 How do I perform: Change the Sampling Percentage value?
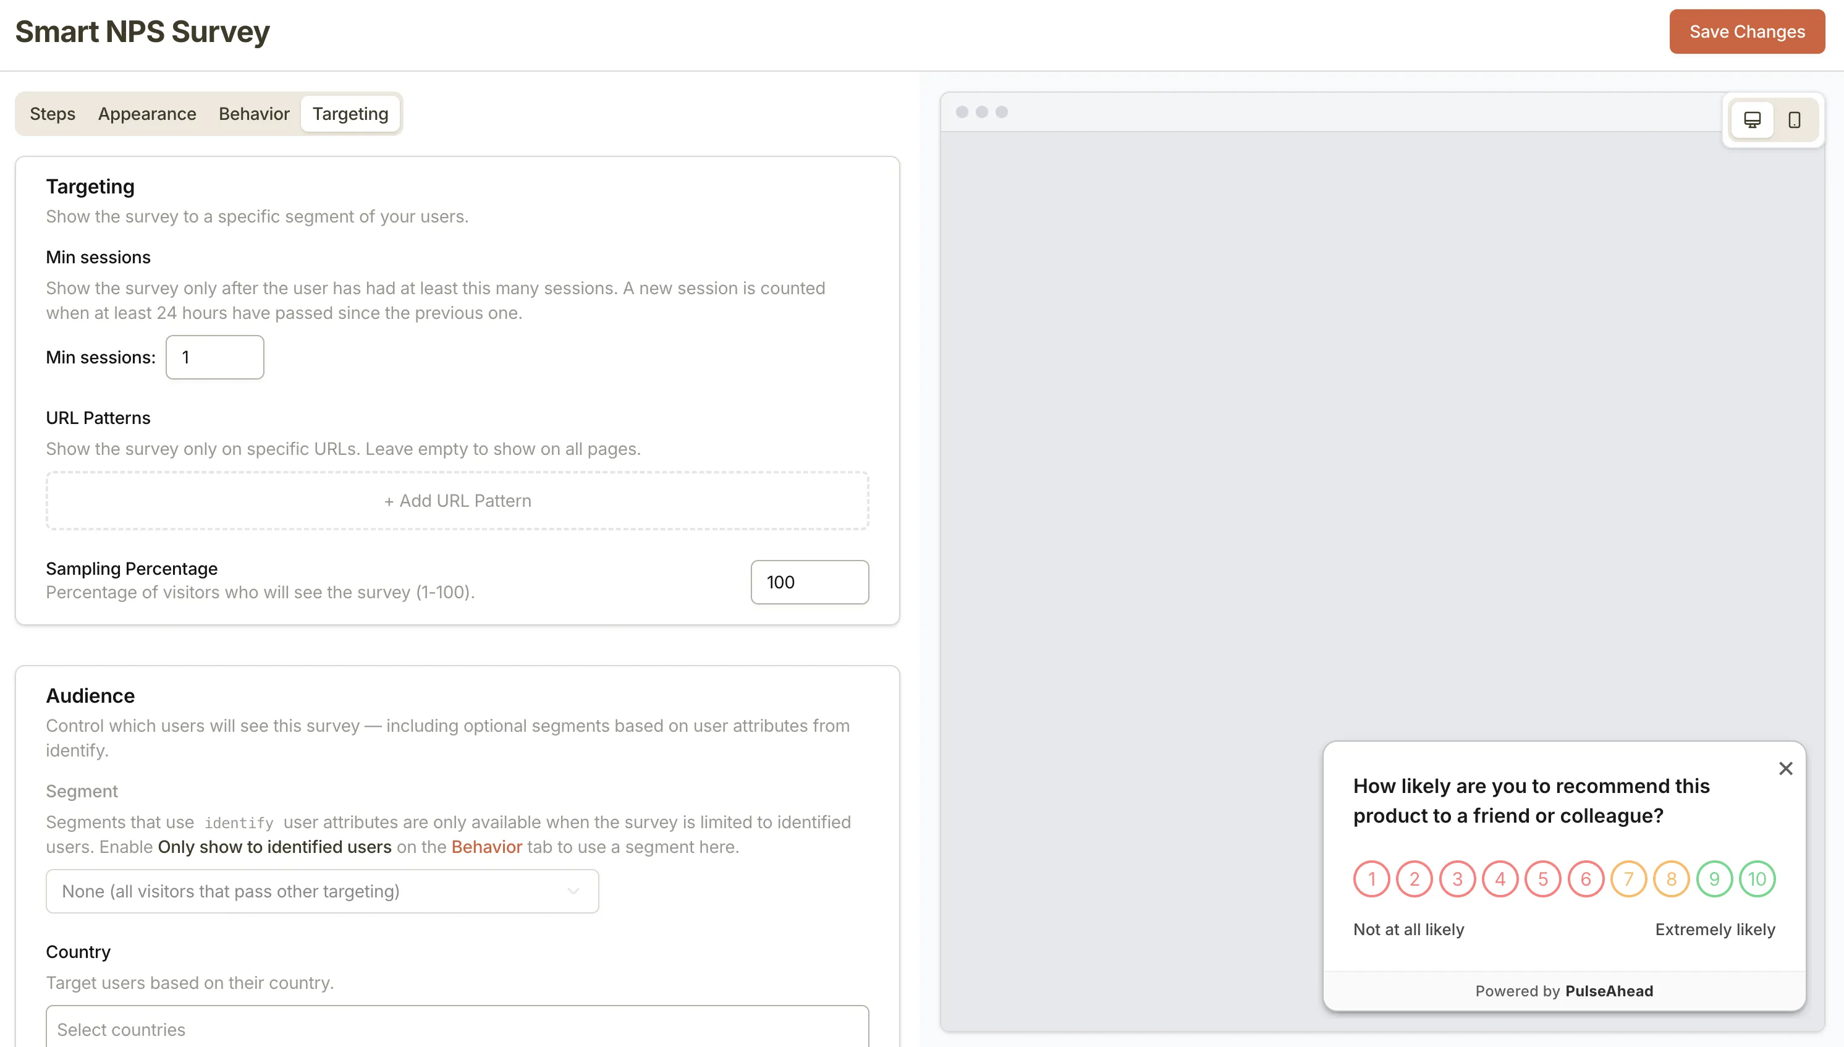click(x=810, y=582)
